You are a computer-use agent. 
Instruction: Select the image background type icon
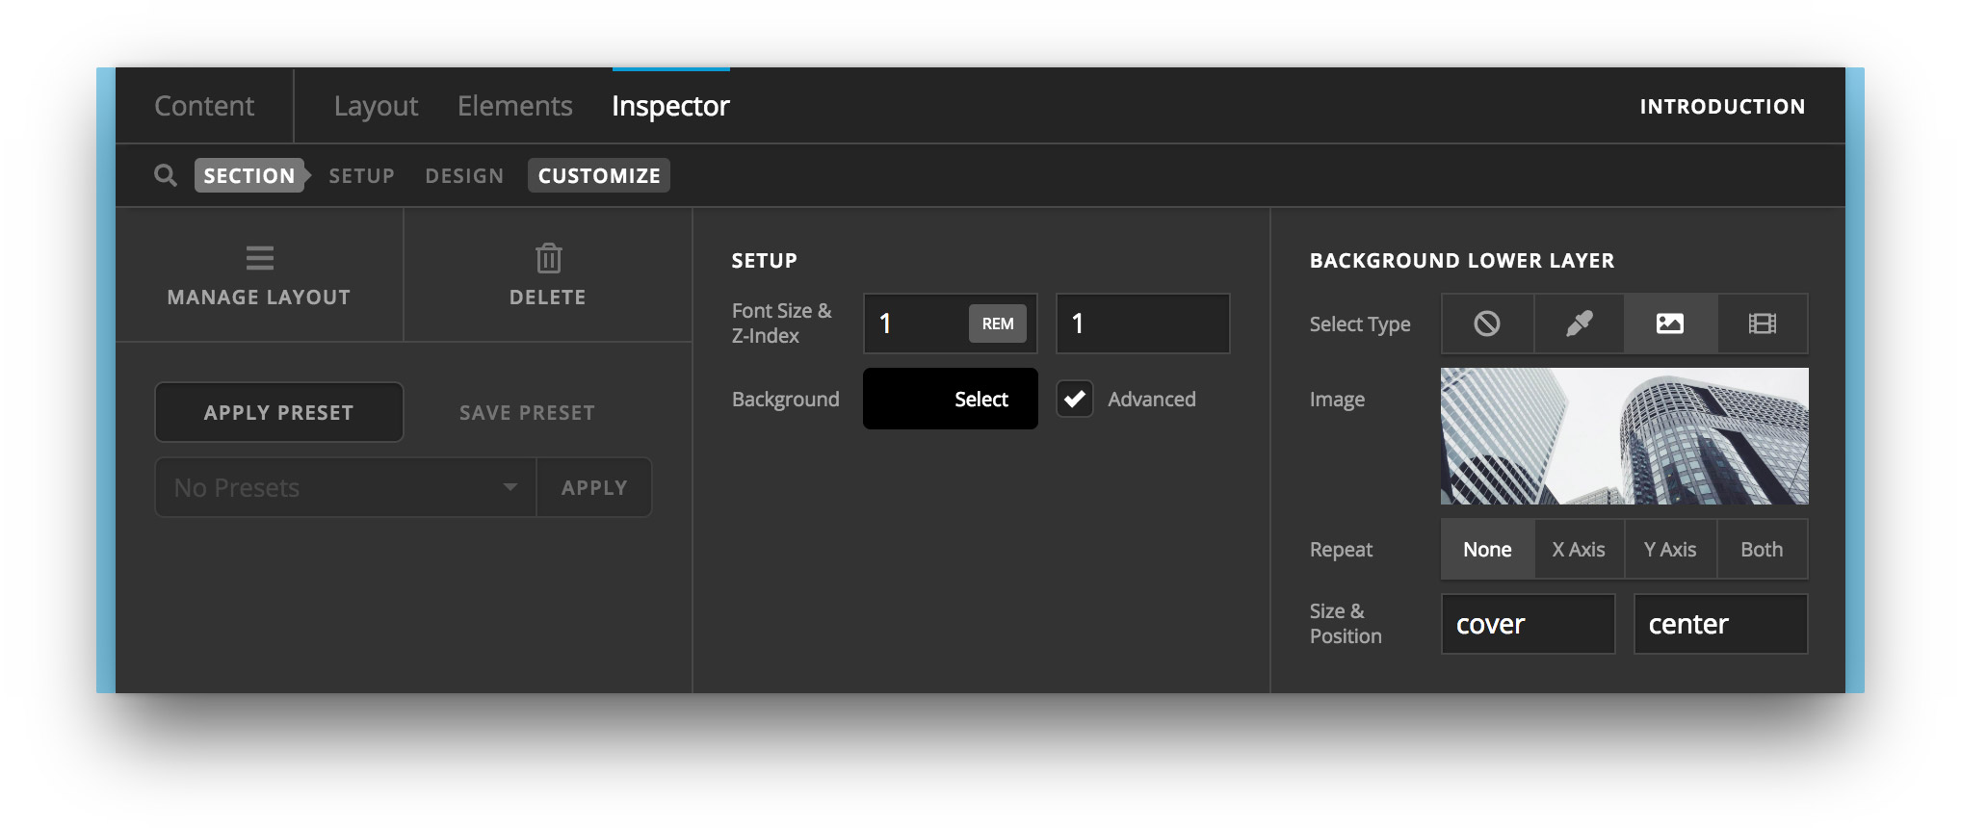pos(1670,323)
